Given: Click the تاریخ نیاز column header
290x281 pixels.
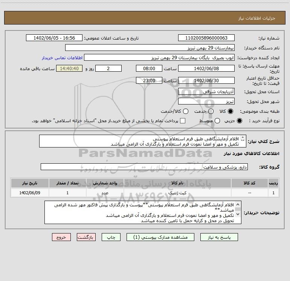Looking at the screenshot, I should pyautogui.click(x=30, y=183).
